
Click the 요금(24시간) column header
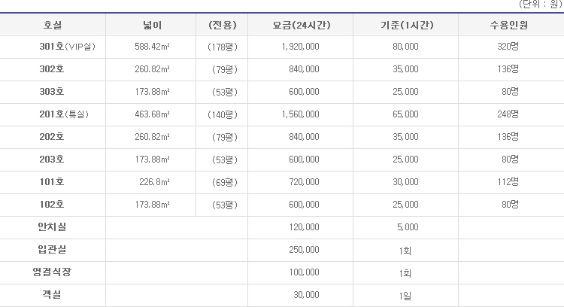pos(301,25)
